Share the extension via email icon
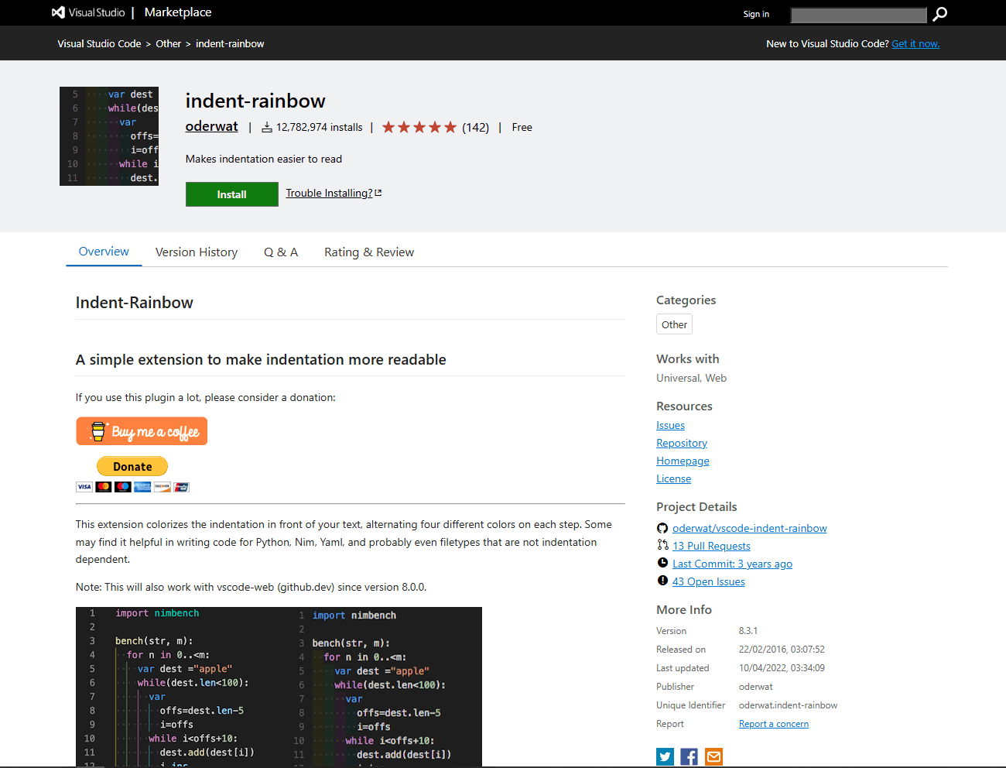1006x768 pixels. (x=713, y=756)
